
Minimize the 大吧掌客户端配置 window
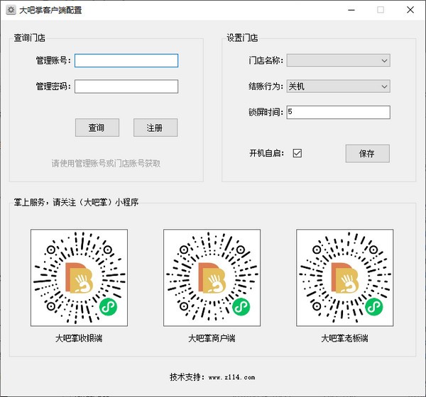click(351, 11)
